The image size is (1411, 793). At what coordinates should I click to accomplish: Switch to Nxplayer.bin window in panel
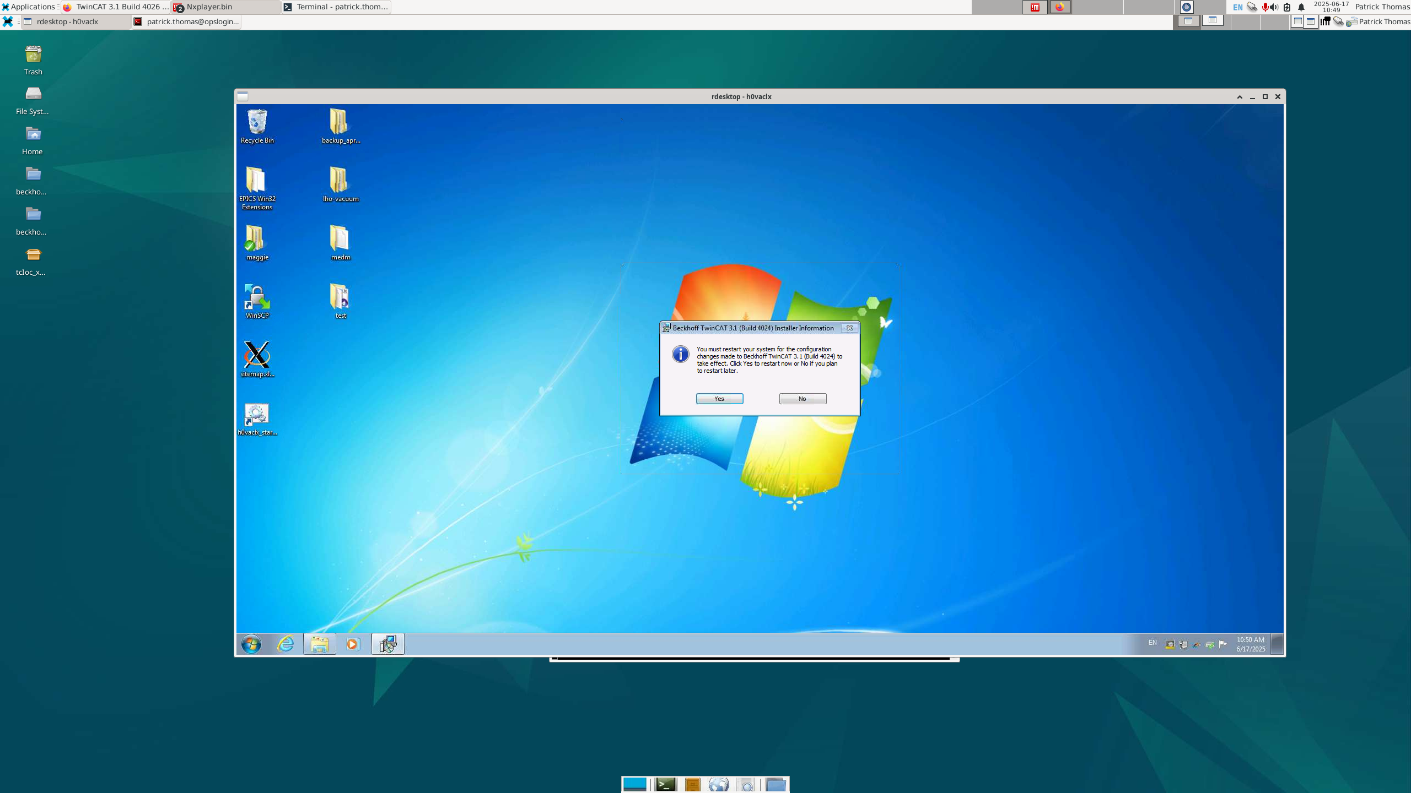[226, 7]
